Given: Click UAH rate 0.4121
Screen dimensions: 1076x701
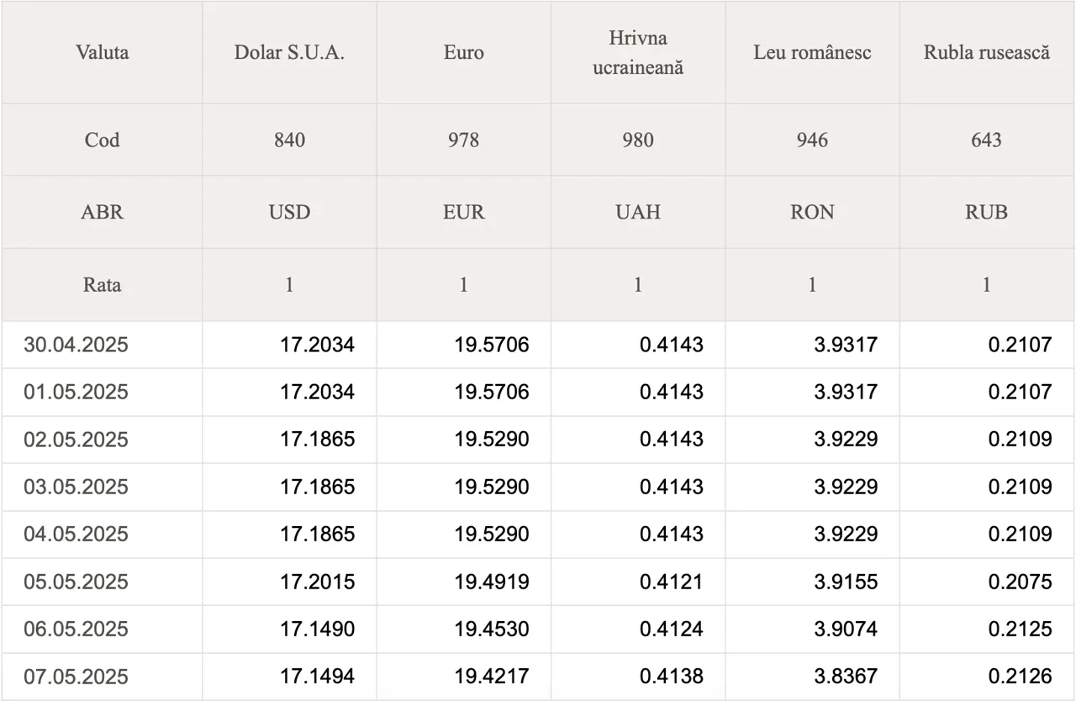Looking at the screenshot, I should (671, 582).
